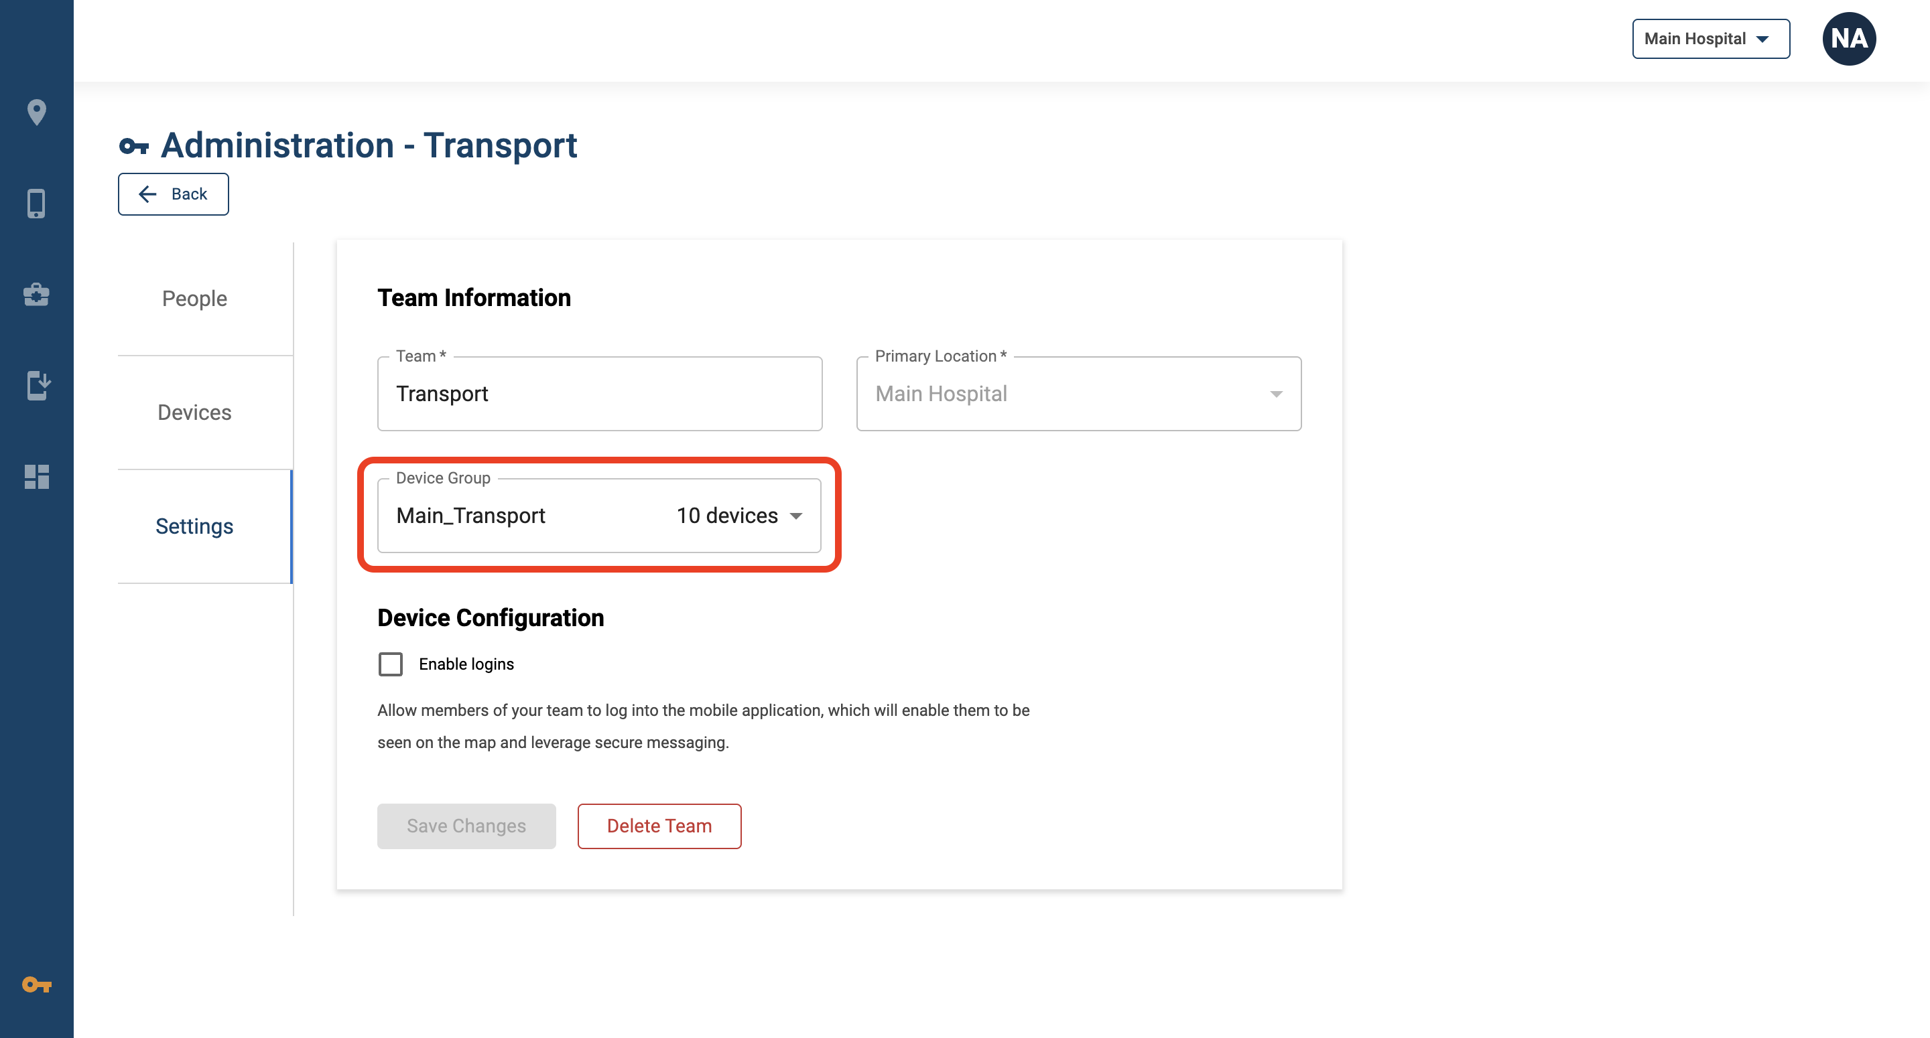
Task: Expand the Main Hospital site selector
Action: 1710,39
